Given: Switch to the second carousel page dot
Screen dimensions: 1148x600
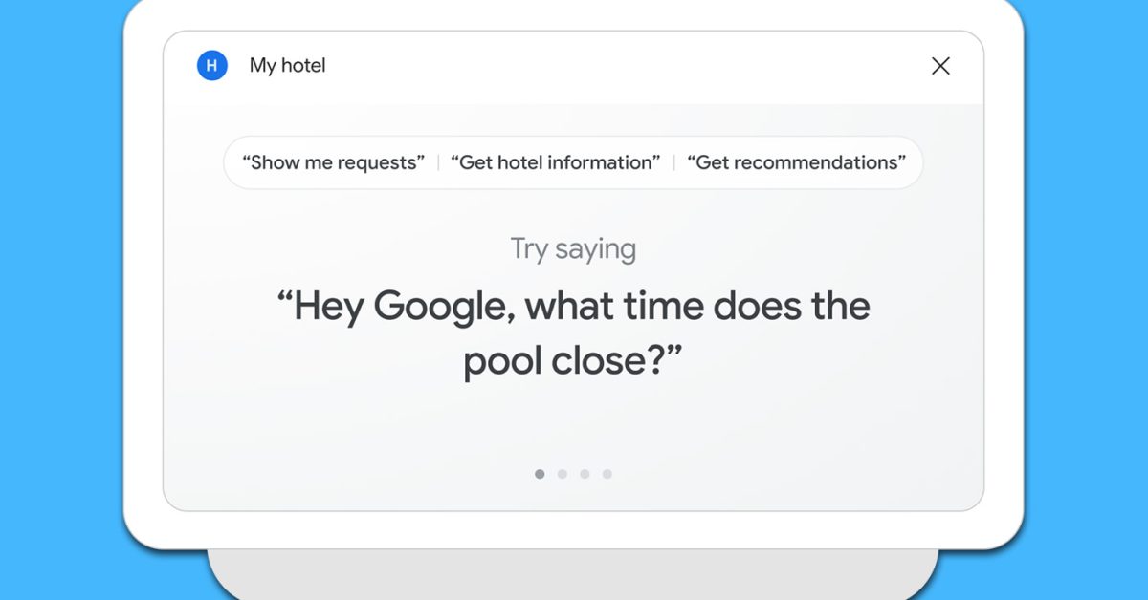Looking at the screenshot, I should pyautogui.click(x=563, y=474).
